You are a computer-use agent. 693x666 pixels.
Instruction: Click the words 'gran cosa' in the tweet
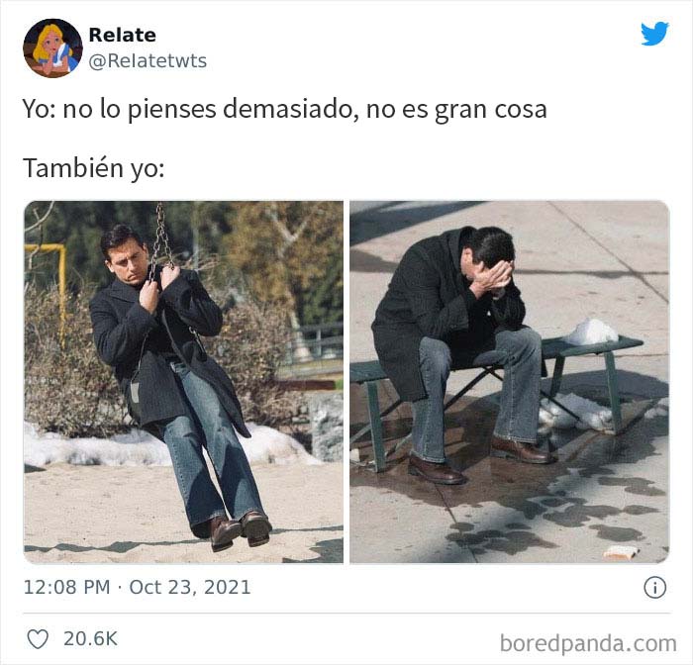[491, 111]
